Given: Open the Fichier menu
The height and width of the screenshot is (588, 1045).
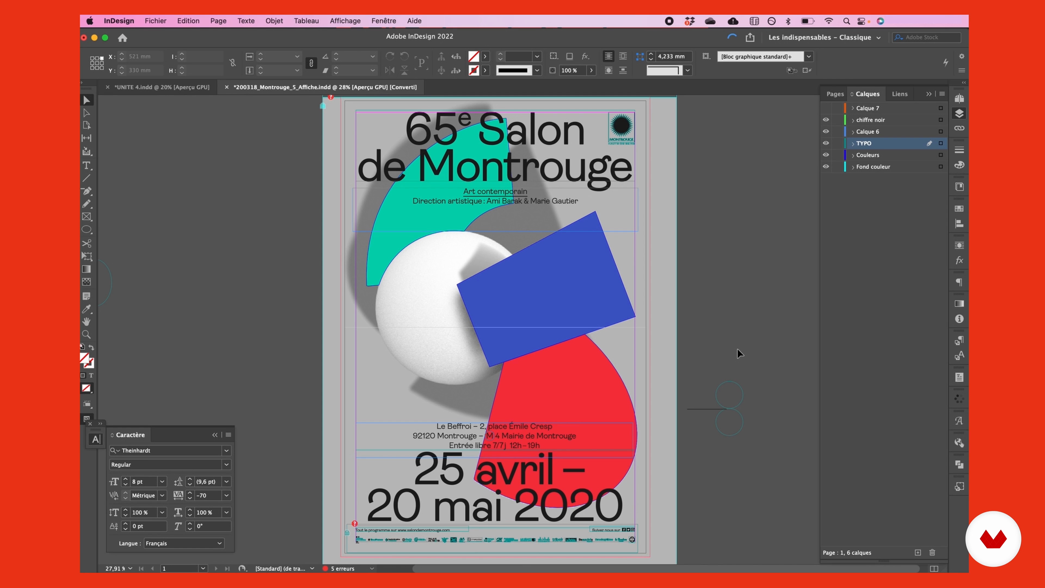Looking at the screenshot, I should [x=155, y=21].
